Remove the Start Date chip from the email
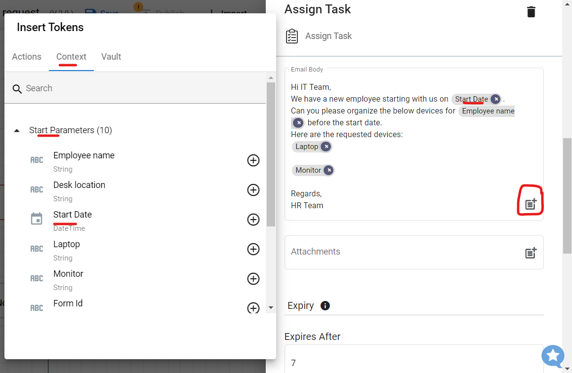 (495, 99)
